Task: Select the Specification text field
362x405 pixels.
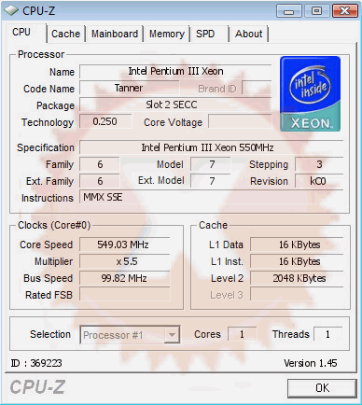Action: click(212, 147)
